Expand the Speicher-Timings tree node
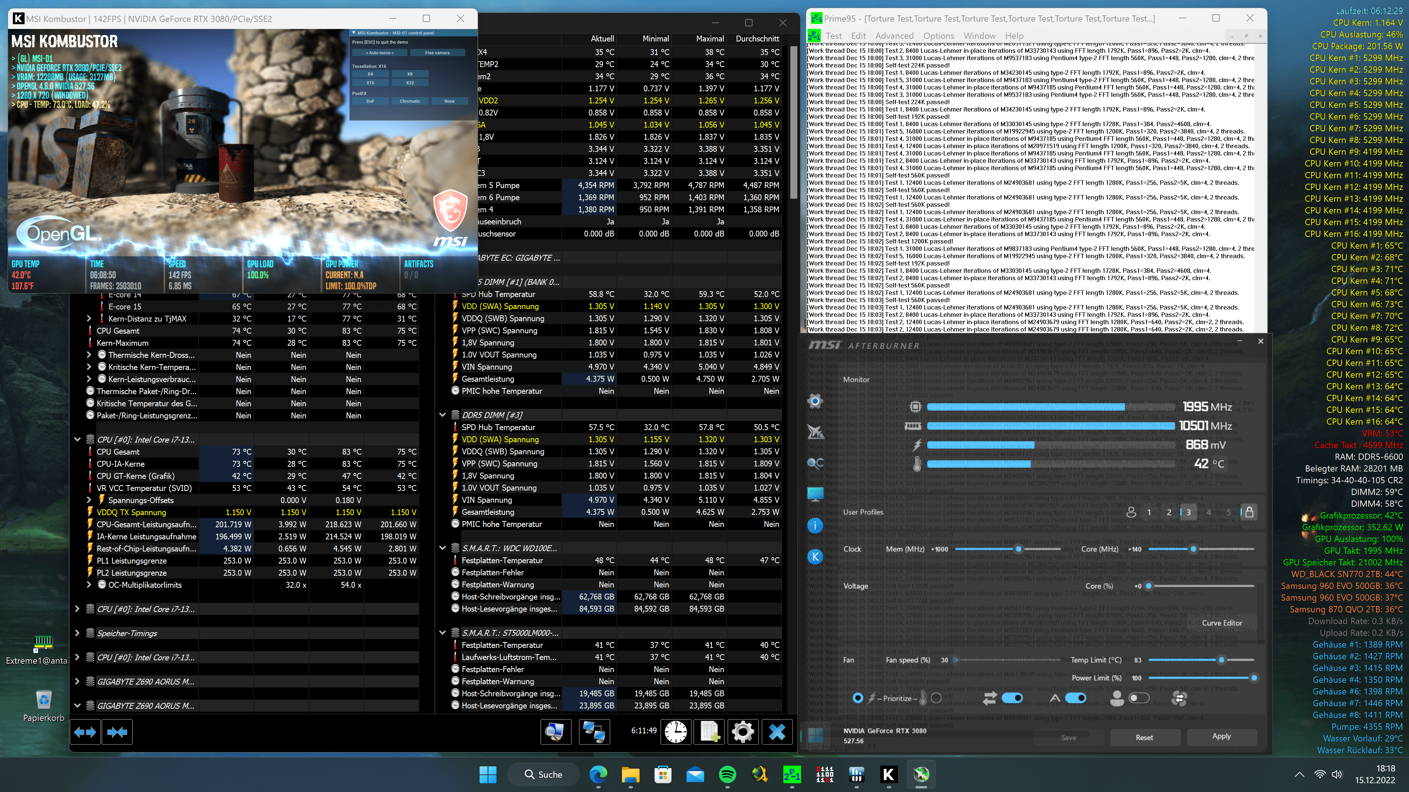Screen dimensions: 1409x792 77,633
